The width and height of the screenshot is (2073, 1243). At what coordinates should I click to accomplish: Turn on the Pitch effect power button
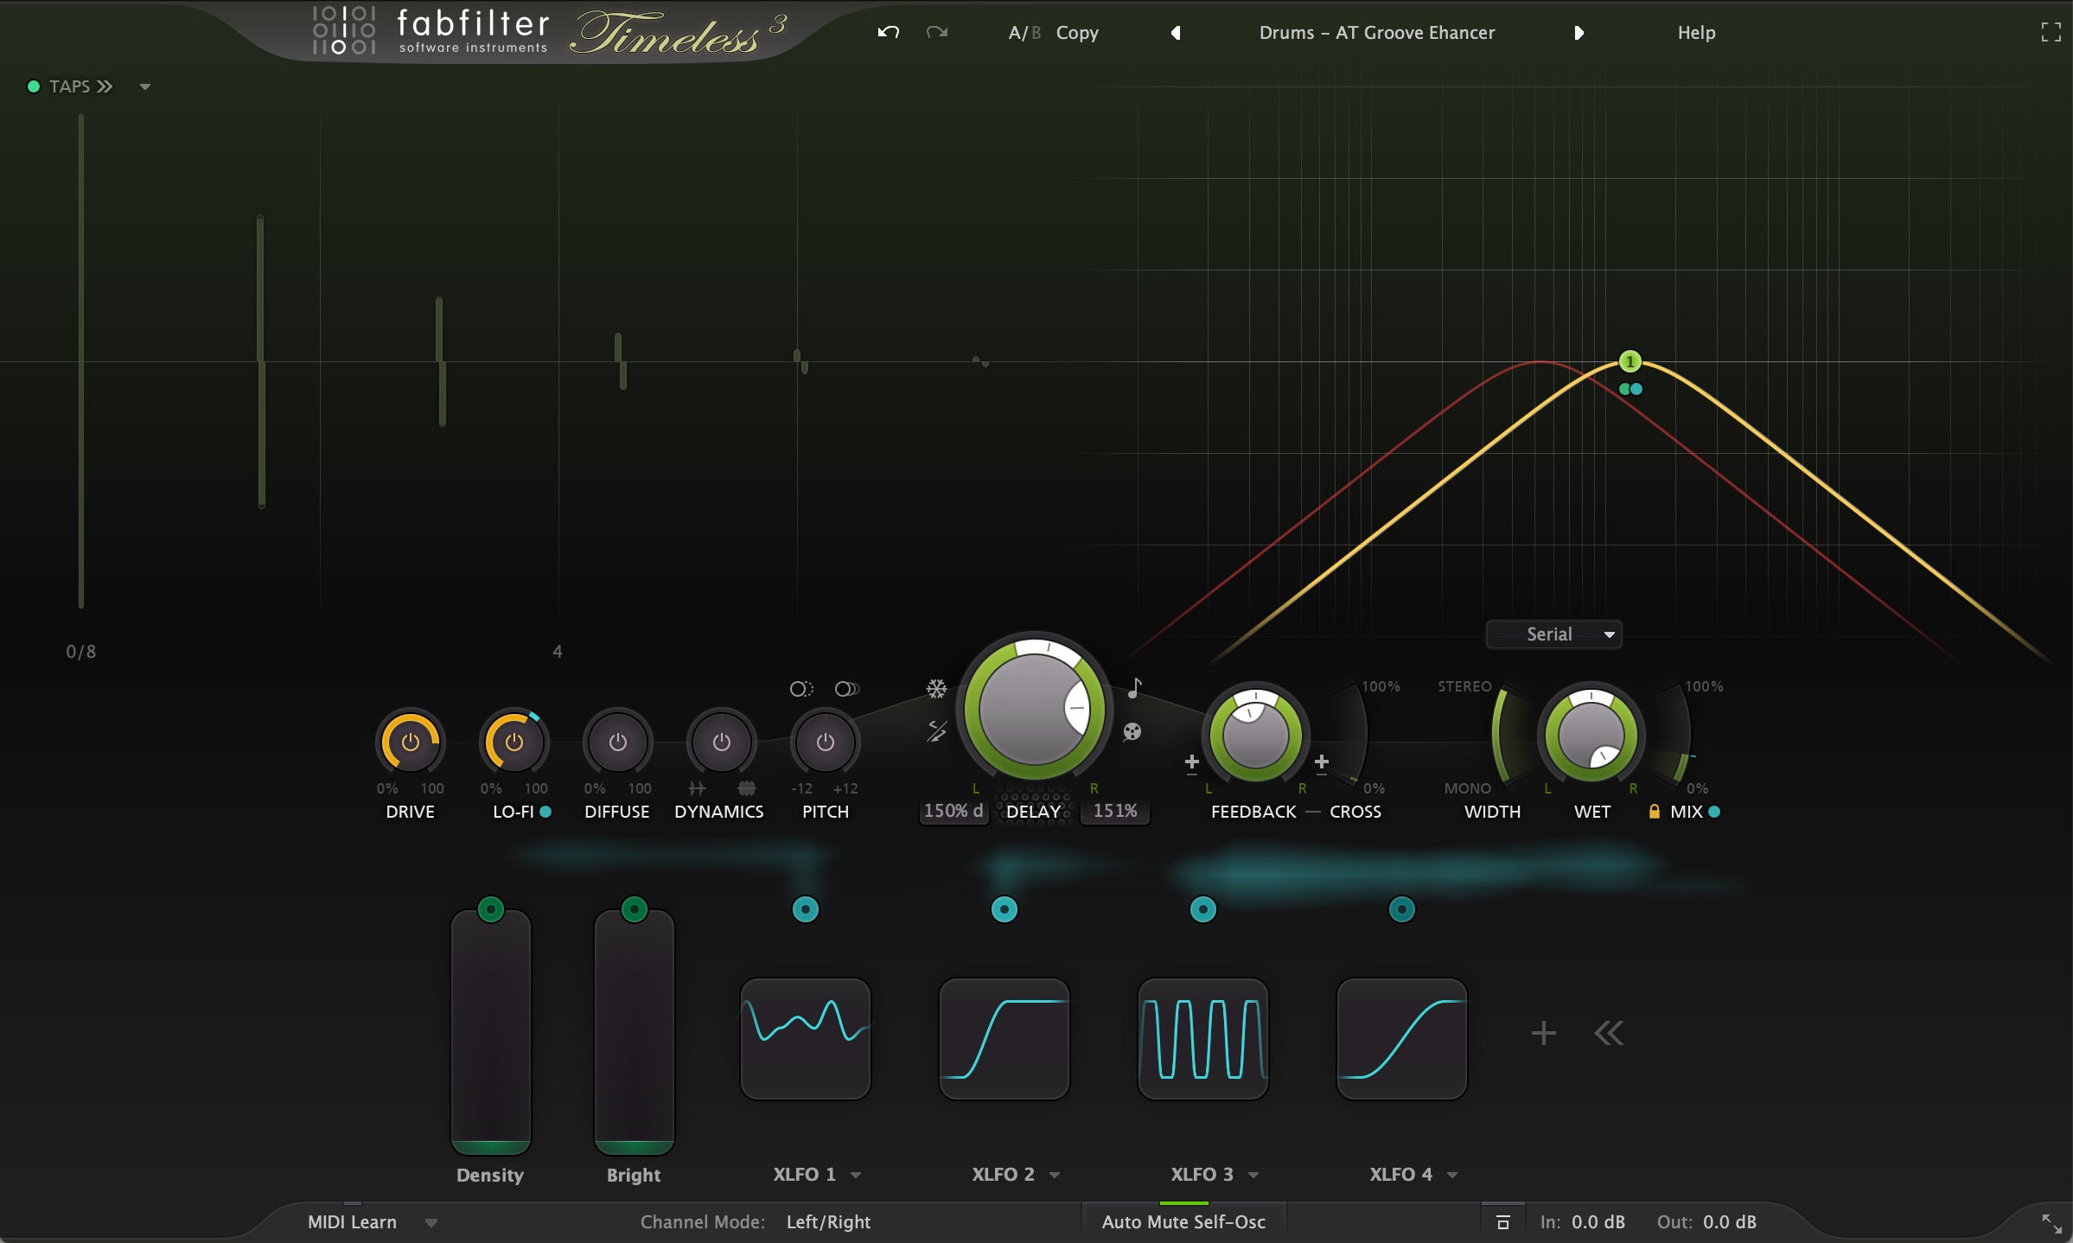[x=825, y=743]
